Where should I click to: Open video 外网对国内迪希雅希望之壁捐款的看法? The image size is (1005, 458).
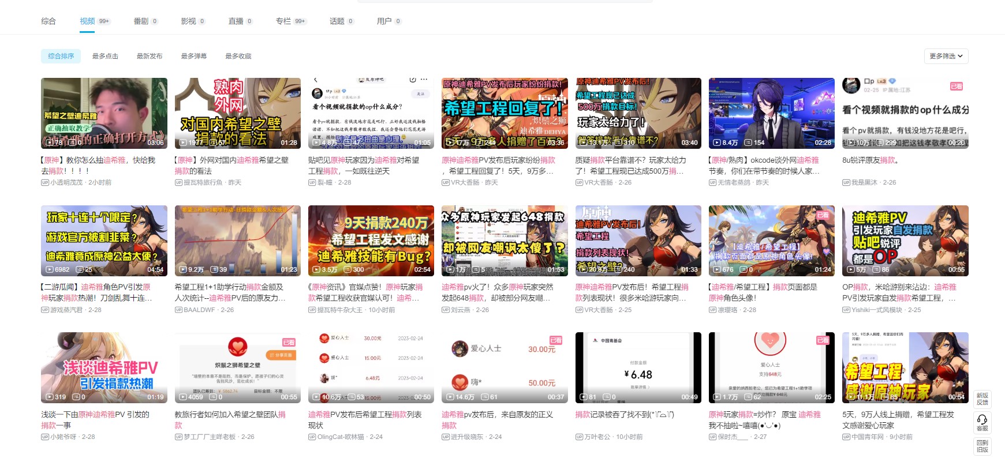pyautogui.click(x=231, y=166)
